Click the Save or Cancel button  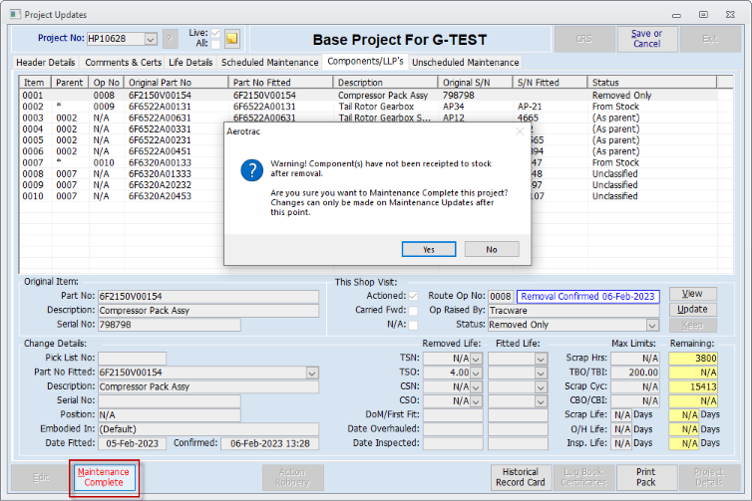pyautogui.click(x=647, y=39)
